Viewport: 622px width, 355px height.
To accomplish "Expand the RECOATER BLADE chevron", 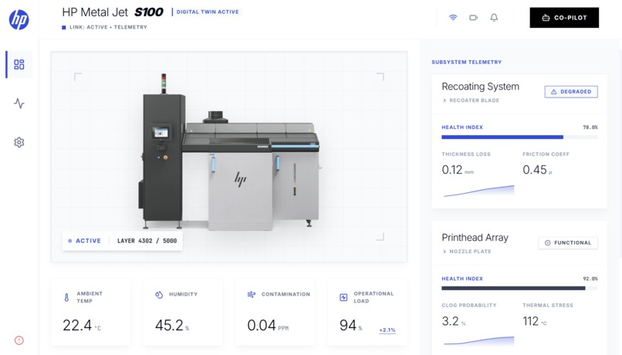I will [445, 100].
